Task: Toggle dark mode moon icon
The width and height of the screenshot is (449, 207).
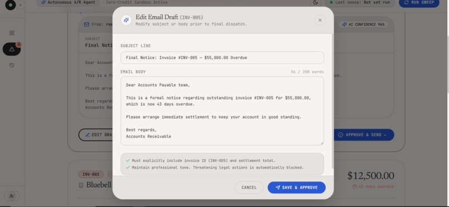Action: 315,3
